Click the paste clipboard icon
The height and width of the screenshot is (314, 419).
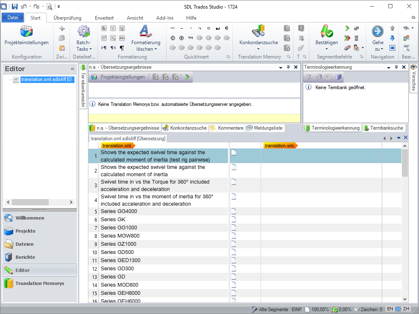(62, 48)
